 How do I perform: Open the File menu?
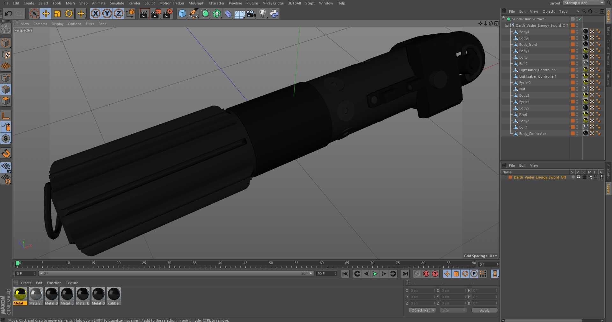click(5, 3)
